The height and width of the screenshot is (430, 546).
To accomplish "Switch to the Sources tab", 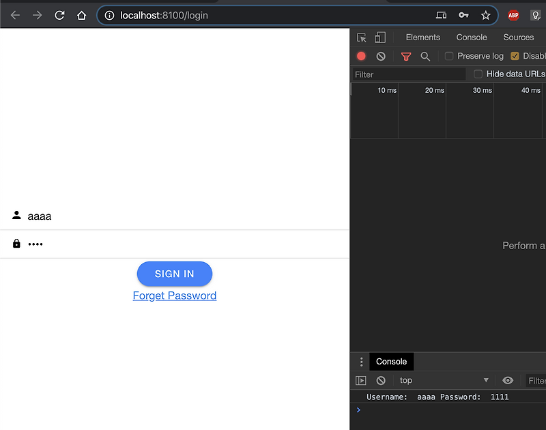I will pos(519,38).
